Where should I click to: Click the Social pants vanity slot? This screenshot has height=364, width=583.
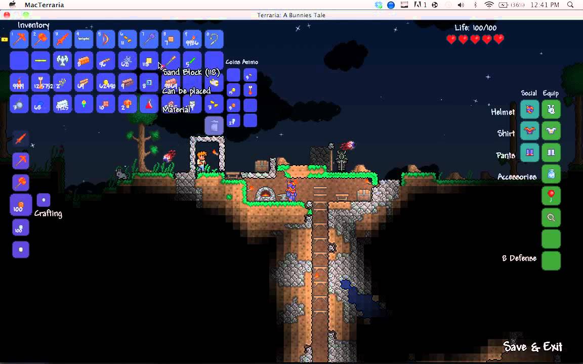(529, 153)
